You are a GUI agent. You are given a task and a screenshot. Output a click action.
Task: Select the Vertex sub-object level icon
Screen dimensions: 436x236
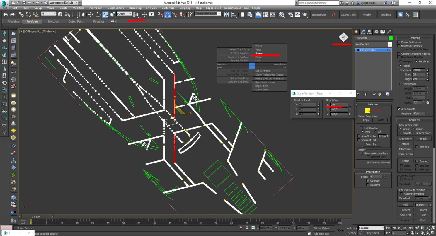pyautogui.click(x=367, y=111)
